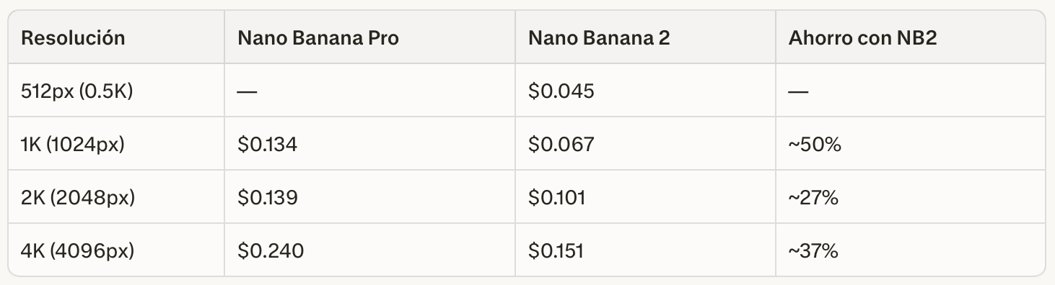This screenshot has width=1055, height=285.
Task: Select the ~37% savings cell
Action: (813, 250)
